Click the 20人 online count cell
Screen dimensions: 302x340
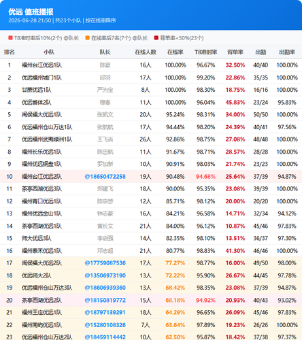pyautogui.click(x=146, y=115)
